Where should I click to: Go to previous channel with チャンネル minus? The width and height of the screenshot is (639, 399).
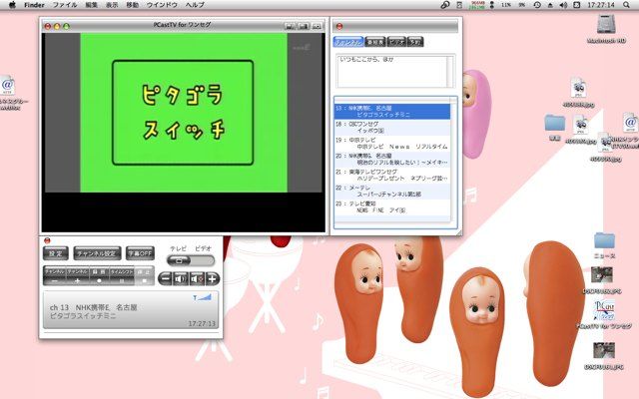click(54, 277)
